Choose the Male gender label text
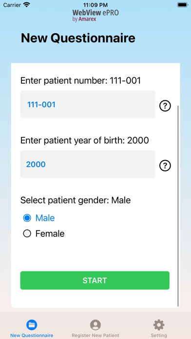The height and width of the screenshot is (339, 191). click(x=45, y=218)
